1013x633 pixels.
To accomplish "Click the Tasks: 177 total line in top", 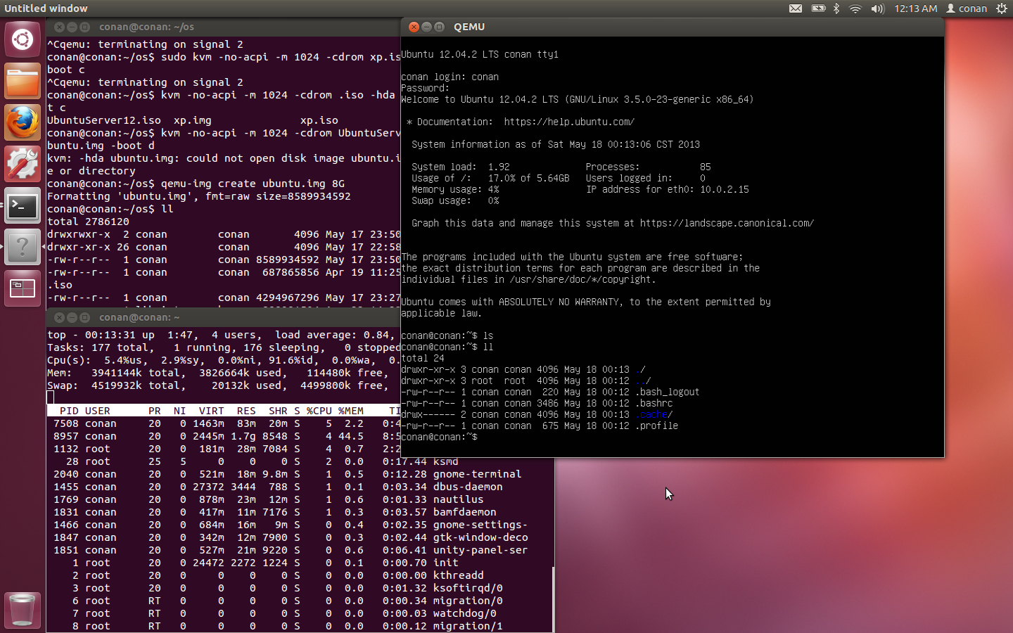I will 224,347.
